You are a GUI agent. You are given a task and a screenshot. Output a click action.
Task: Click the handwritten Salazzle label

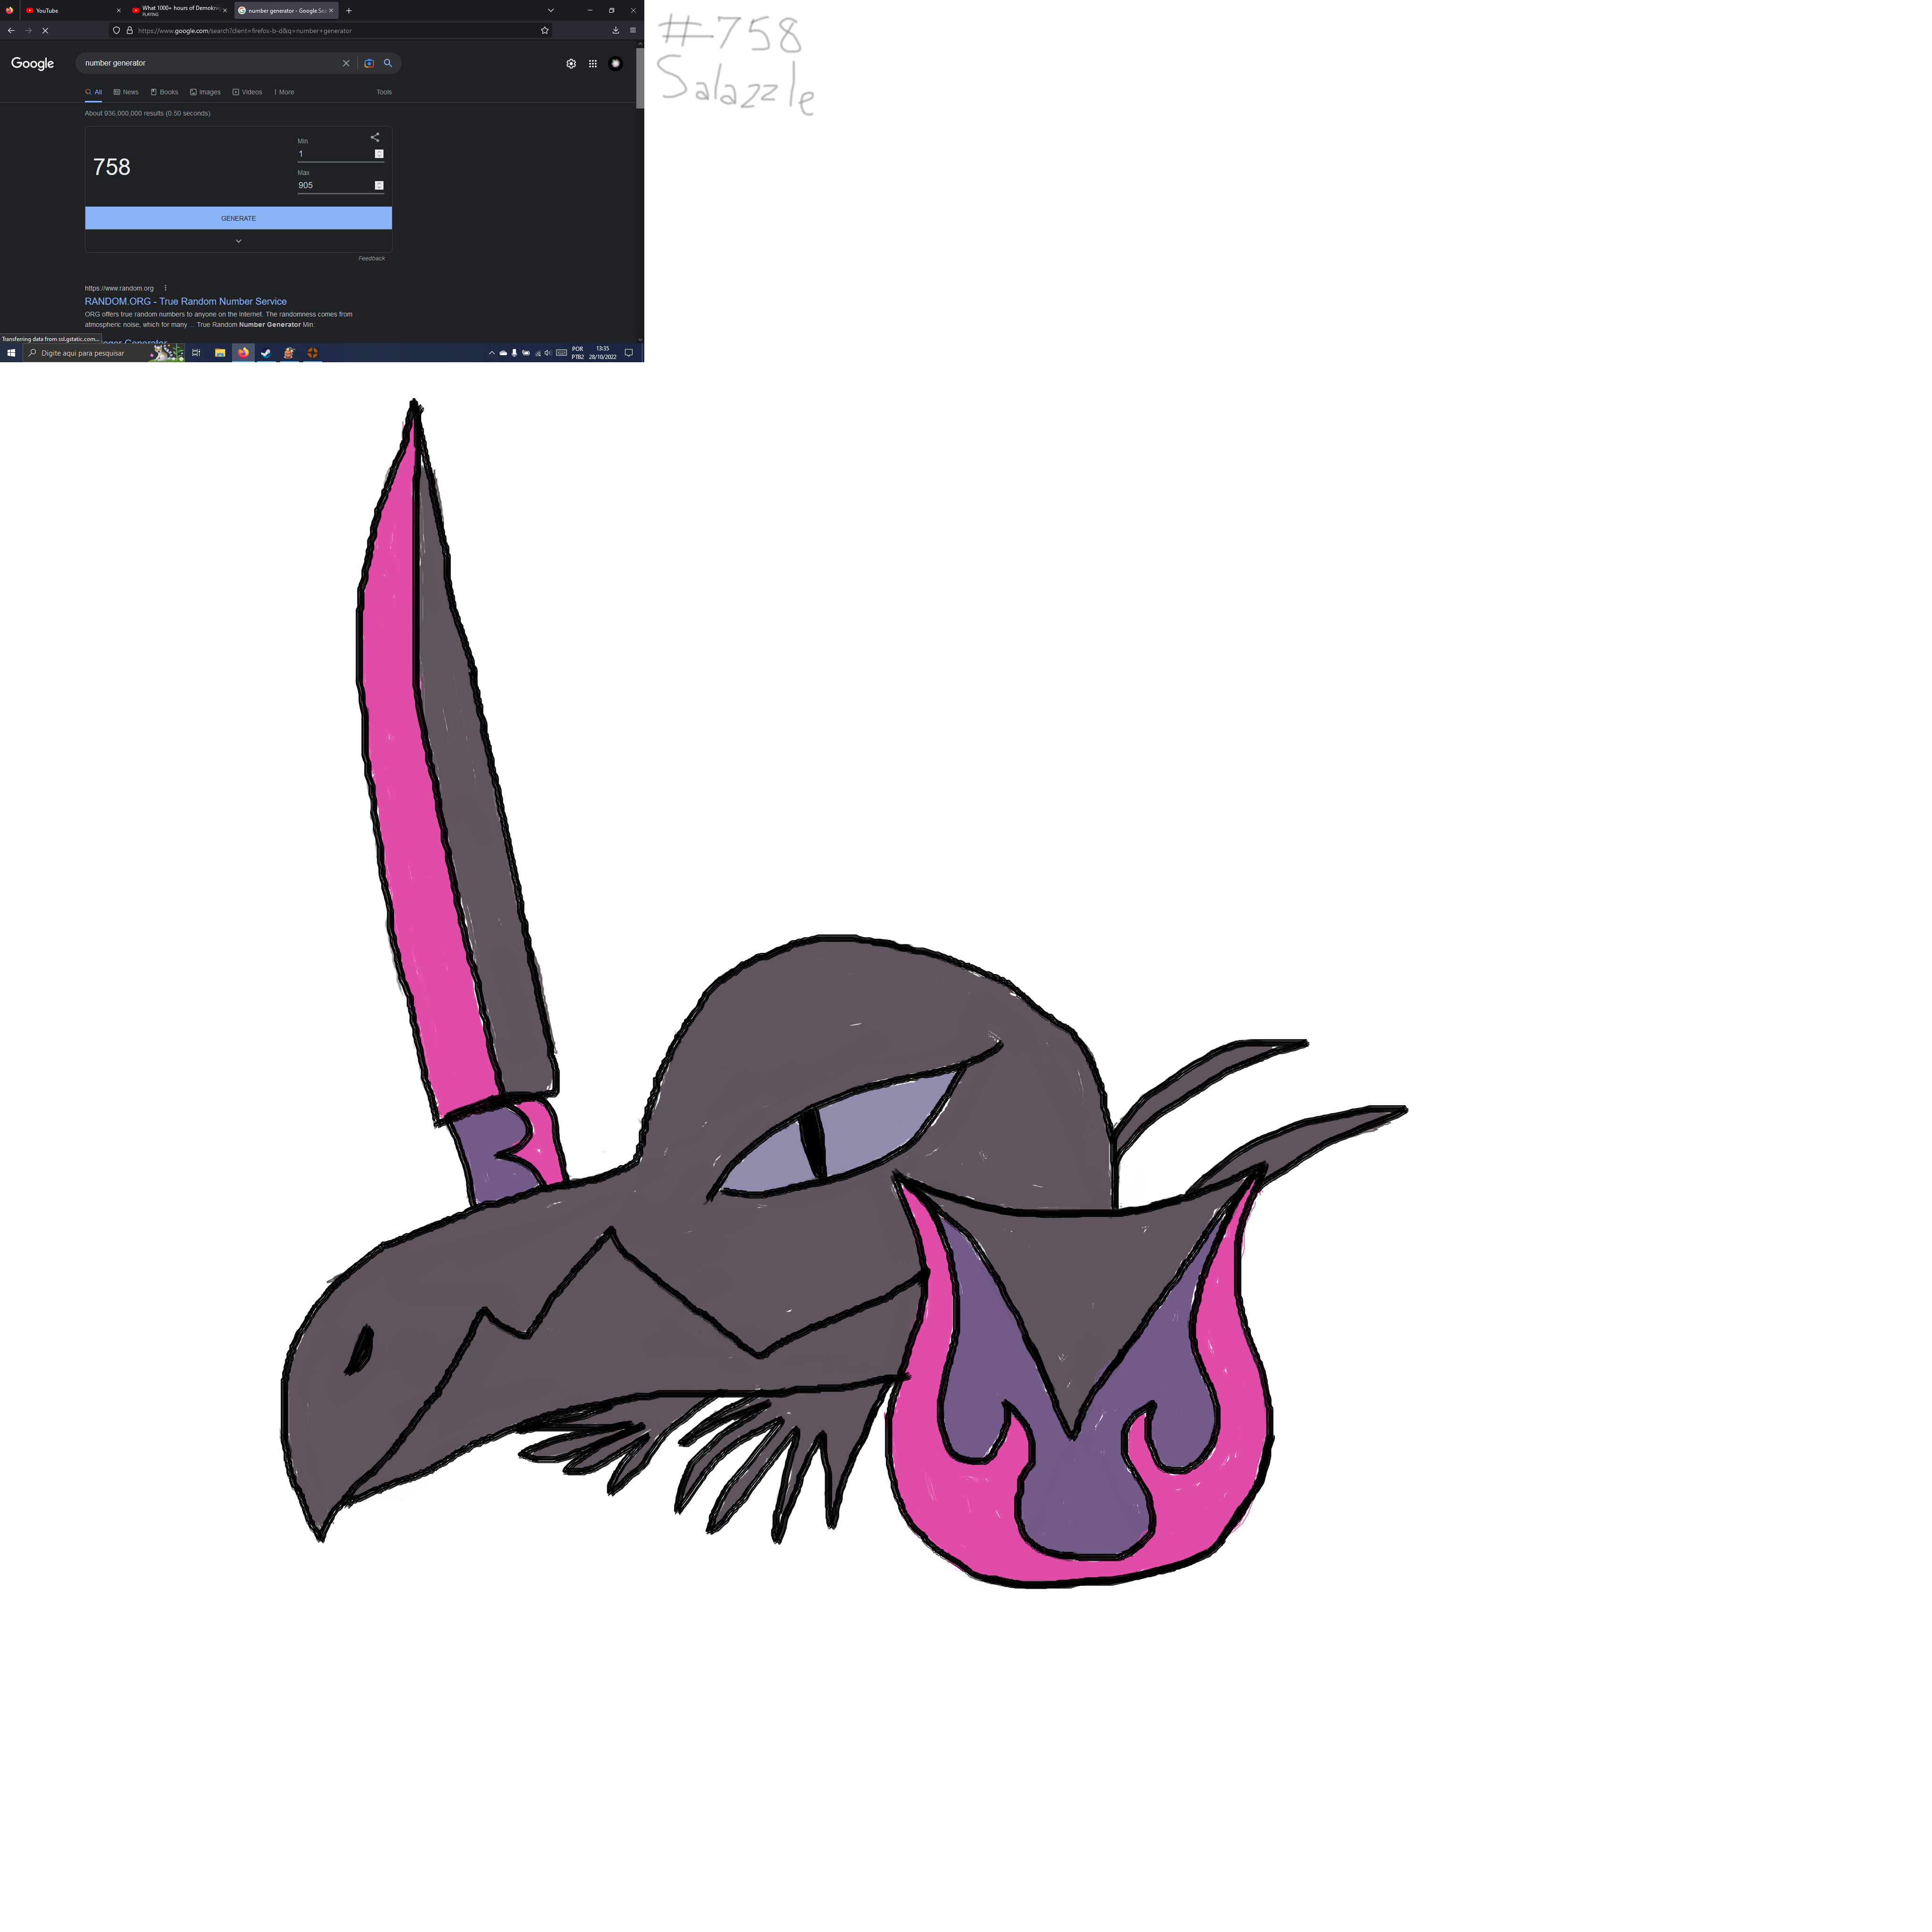pyautogui.click(x=736, y=84)
